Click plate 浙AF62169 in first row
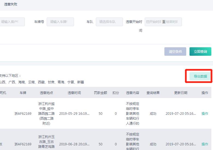 (x=23, y=113)
